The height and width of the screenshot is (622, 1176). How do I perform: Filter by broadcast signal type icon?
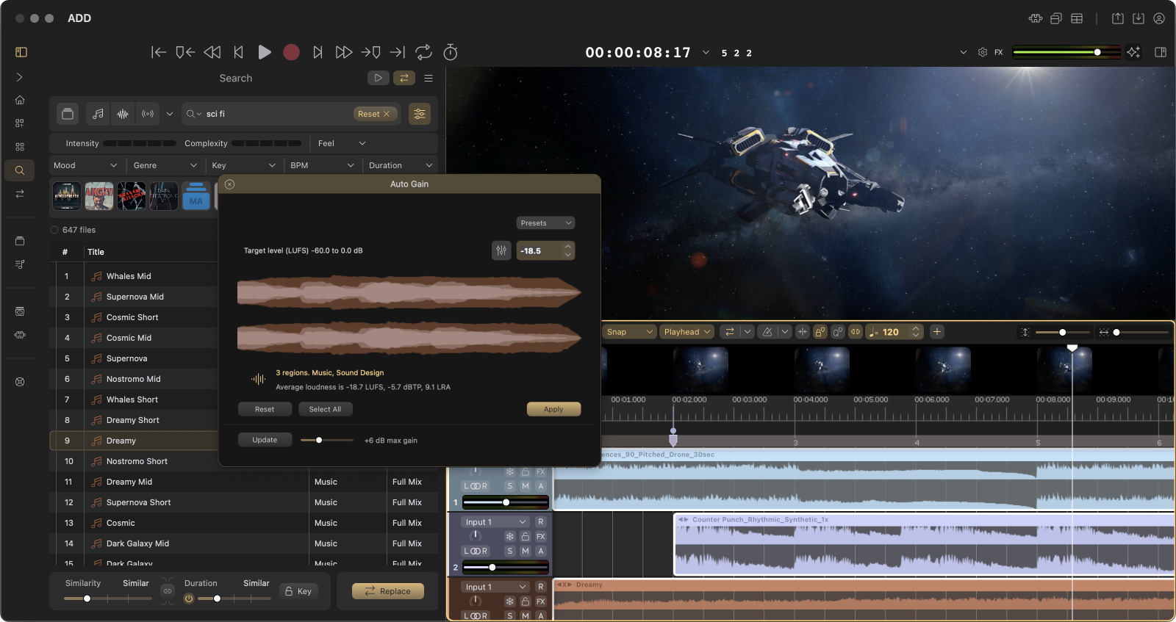pos(148,114)
